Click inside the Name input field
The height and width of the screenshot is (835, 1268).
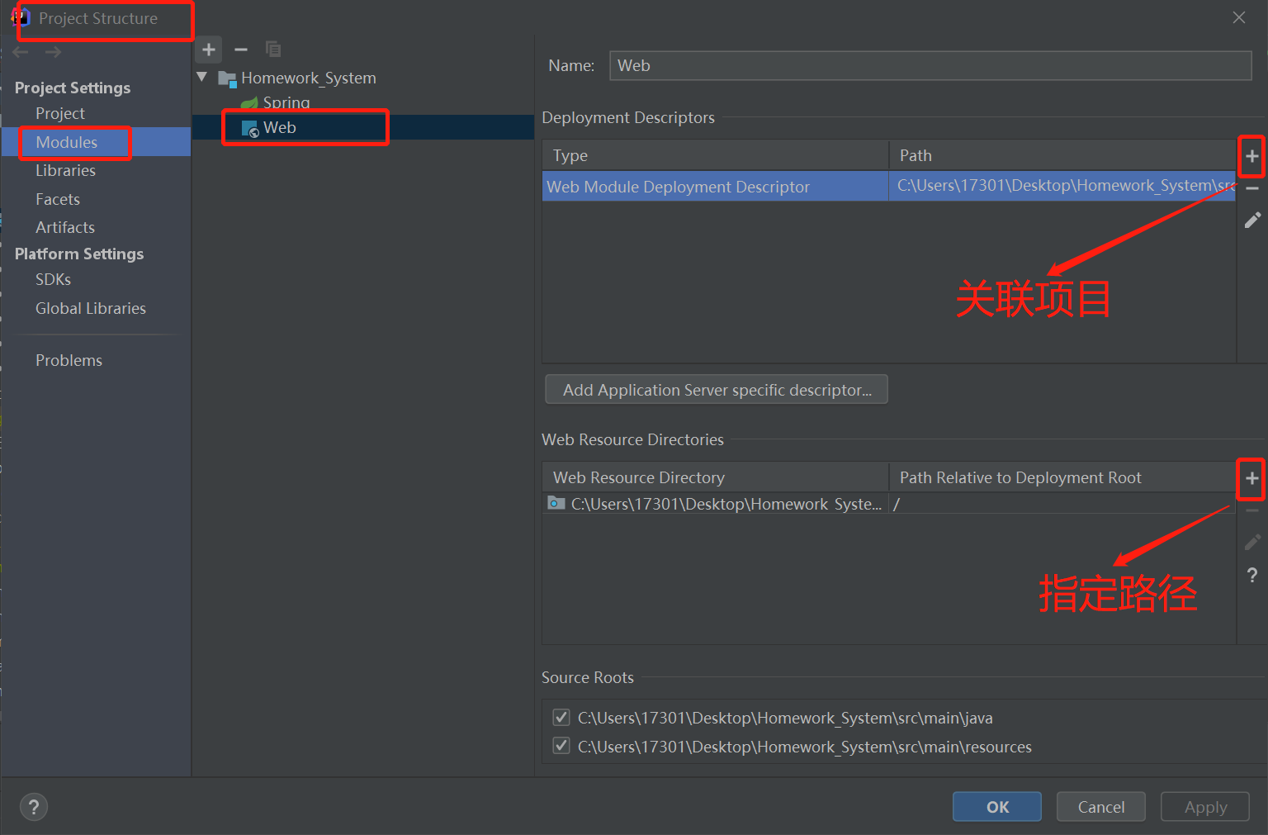[929, 65]
